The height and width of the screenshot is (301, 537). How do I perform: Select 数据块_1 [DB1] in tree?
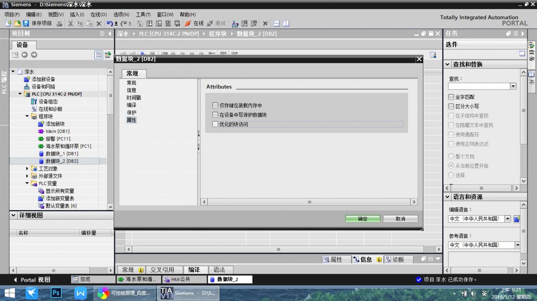(62, 154)
